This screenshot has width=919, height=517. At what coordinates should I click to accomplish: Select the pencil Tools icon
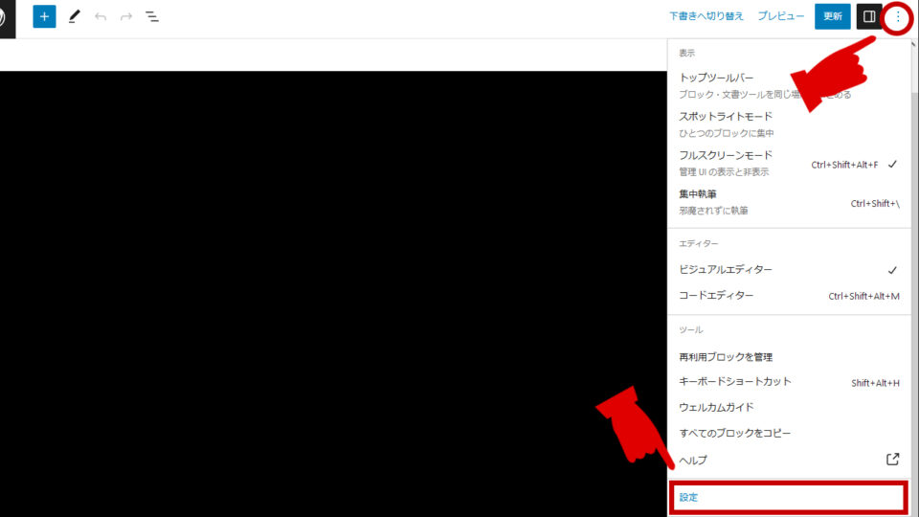[75, 17]
